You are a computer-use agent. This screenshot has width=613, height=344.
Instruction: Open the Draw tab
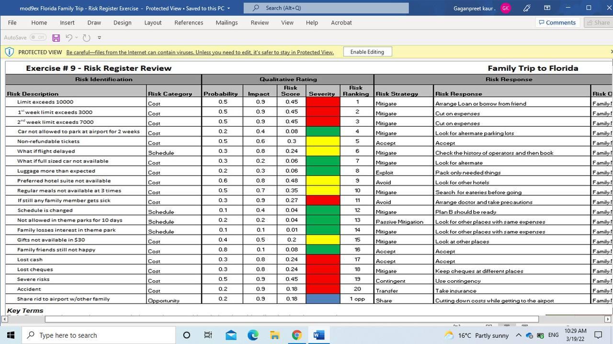pyautogui.click(x=94, y=22)
